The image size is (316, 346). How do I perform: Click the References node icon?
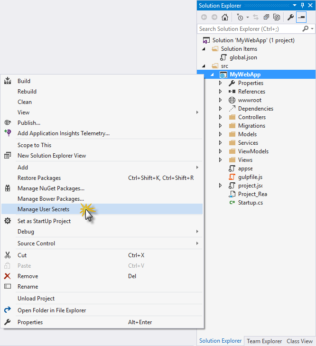[x=232, y=91]
